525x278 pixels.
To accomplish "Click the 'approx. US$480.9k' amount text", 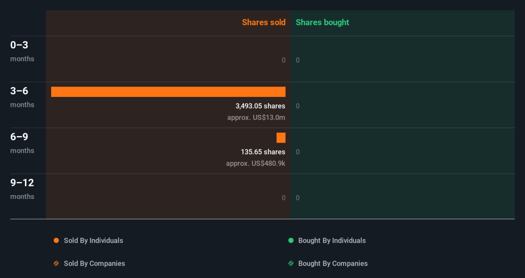I will click(x=255, y=163).
